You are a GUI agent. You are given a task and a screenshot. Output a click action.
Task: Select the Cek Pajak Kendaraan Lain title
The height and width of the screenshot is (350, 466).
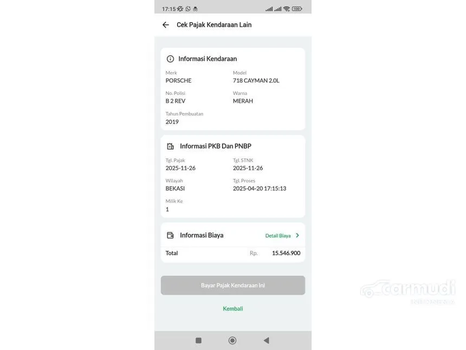coord(214,25)
